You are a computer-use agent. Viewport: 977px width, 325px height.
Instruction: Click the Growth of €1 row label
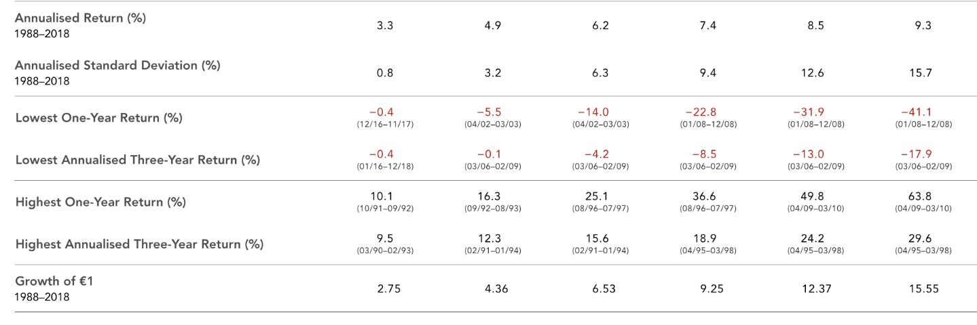(x=54, y=282)
